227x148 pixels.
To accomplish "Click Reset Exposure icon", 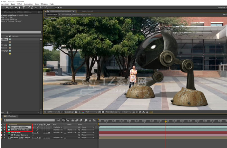I will click(147, 112).
